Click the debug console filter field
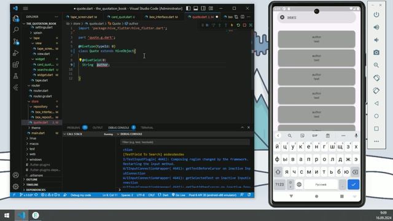Screen dimensions: 393x221 185,142
